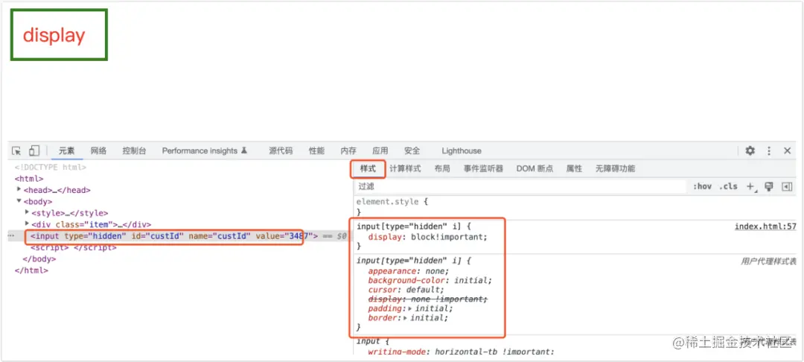Click the writing-mode declaration
Screen dimensions: 804x362
[x=461, y=352]
